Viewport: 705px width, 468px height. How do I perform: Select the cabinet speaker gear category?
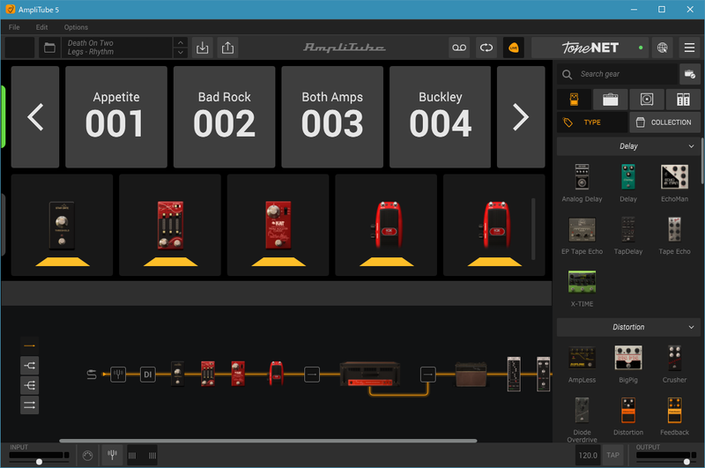(647, 100)
